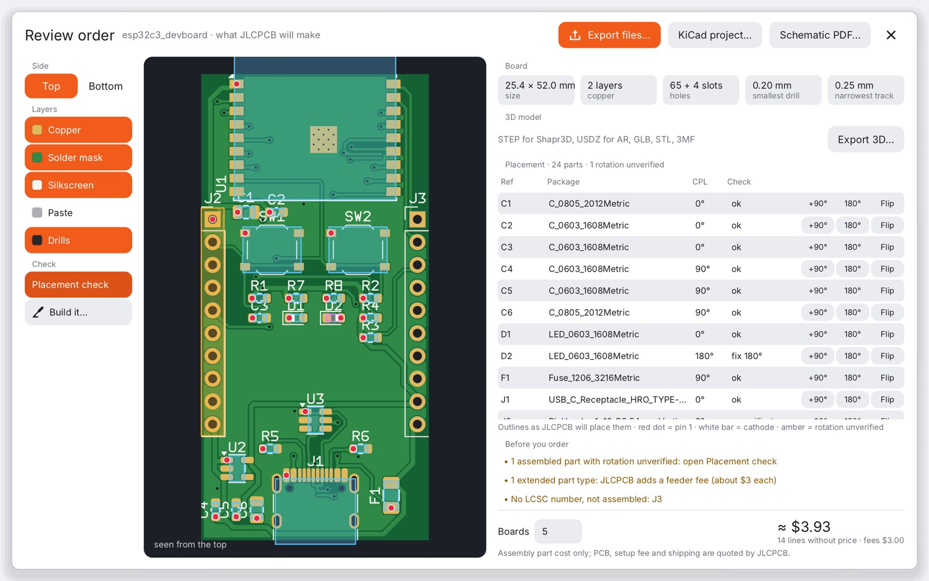Image resolution: width=929 pixels, height=581 pixels.
Task: Switch to the Top side view
Action: (51, 86)
